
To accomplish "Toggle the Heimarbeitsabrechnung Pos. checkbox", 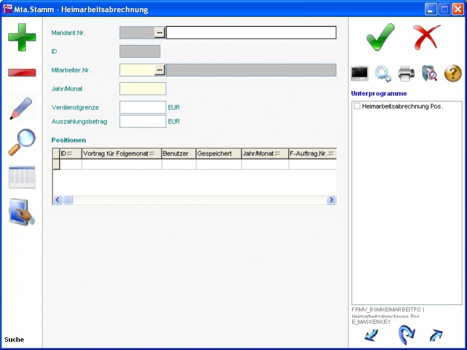I will [x=357, y=106].
